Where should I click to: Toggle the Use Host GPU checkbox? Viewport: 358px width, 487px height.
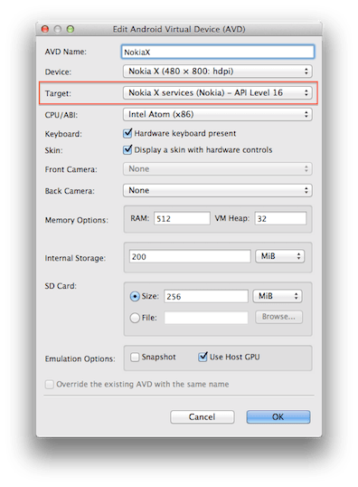[x=203, y=357]
